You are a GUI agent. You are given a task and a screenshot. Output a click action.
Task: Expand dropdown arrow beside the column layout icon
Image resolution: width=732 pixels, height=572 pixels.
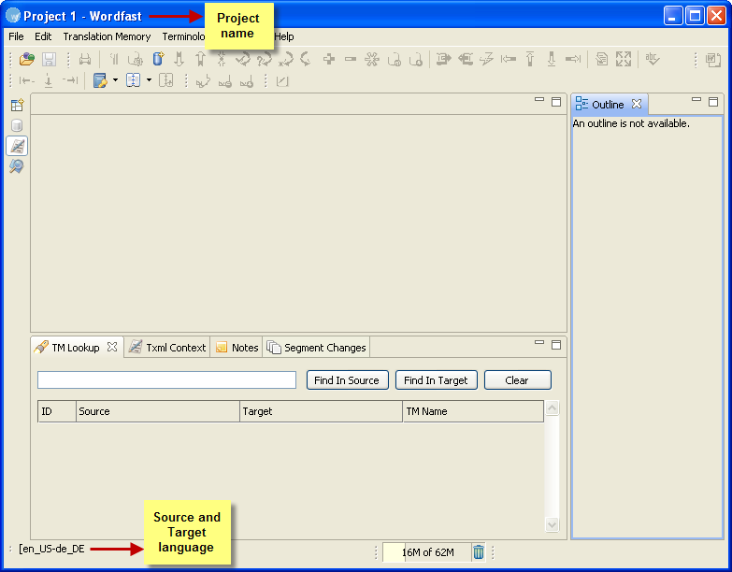point(149,80)
